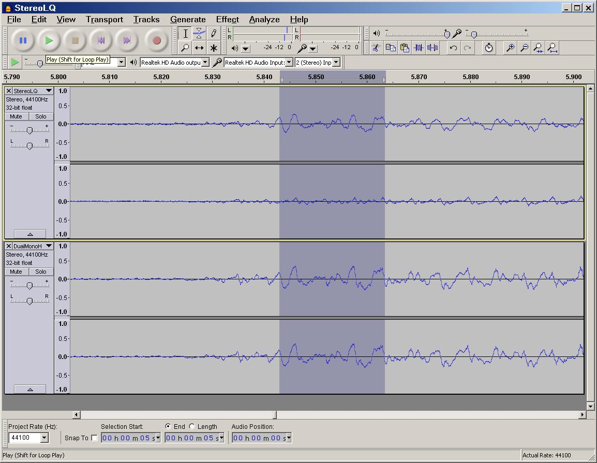
Task: Select the Envelope tool
Action: [x=199, y=34]
